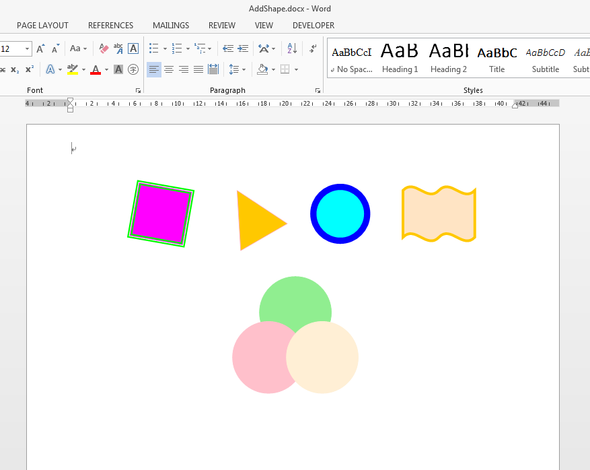This screenshot has height=470, width=590.
Task: Open the Font dialog launcher
Action: click(138, 91)
